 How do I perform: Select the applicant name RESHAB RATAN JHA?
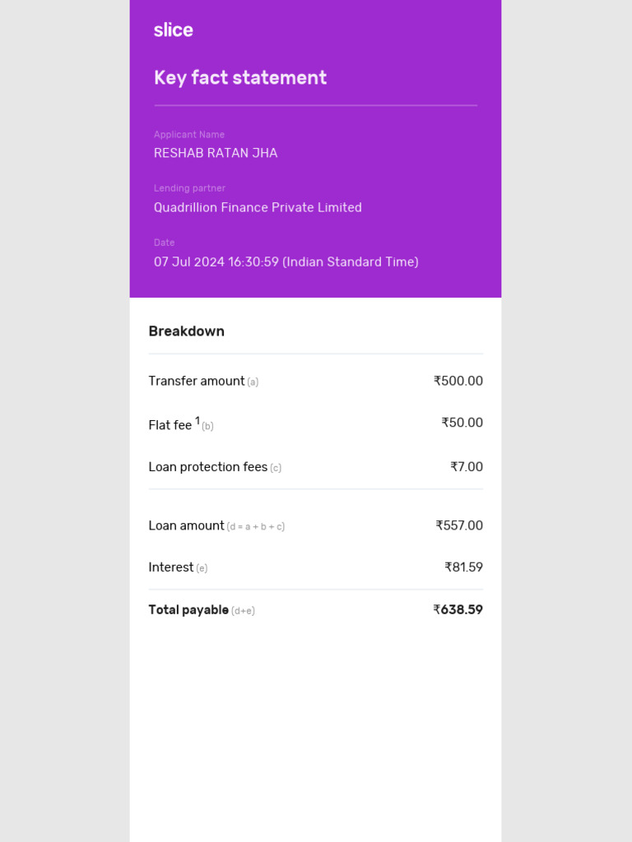[x=216, y=153]
